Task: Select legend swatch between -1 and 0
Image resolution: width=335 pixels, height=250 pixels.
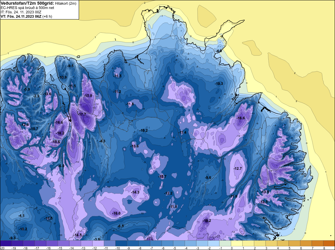Action: (225, 243)
